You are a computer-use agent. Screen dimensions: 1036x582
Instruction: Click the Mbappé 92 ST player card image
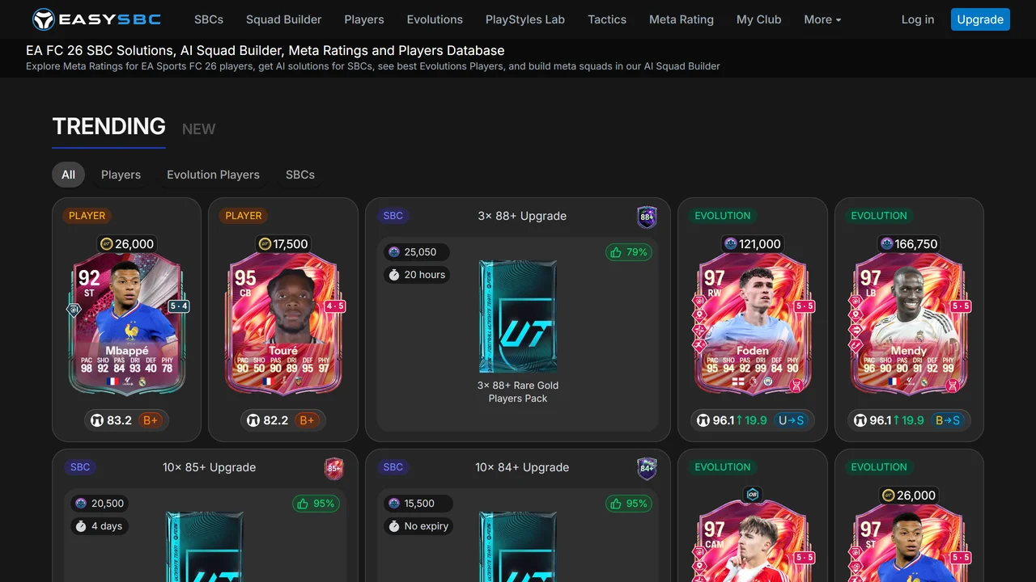pos(127,325)
